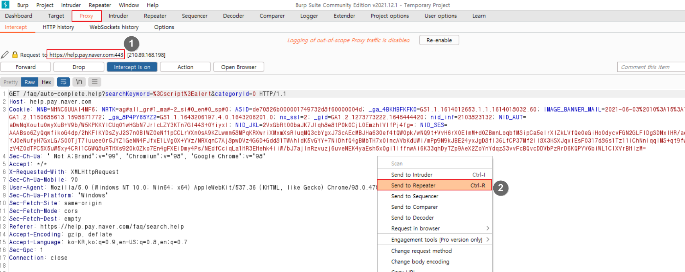Click the Open Browser button

tap(239, 67)
